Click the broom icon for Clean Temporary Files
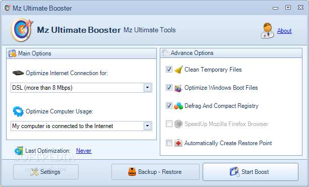 pos(178,70)
